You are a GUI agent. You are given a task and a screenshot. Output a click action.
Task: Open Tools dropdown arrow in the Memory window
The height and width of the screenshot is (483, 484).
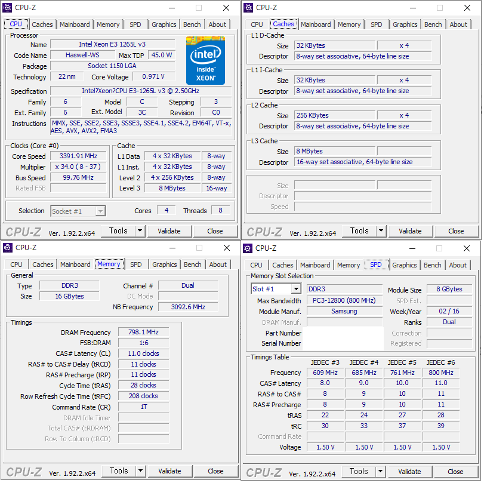(140, 471)
